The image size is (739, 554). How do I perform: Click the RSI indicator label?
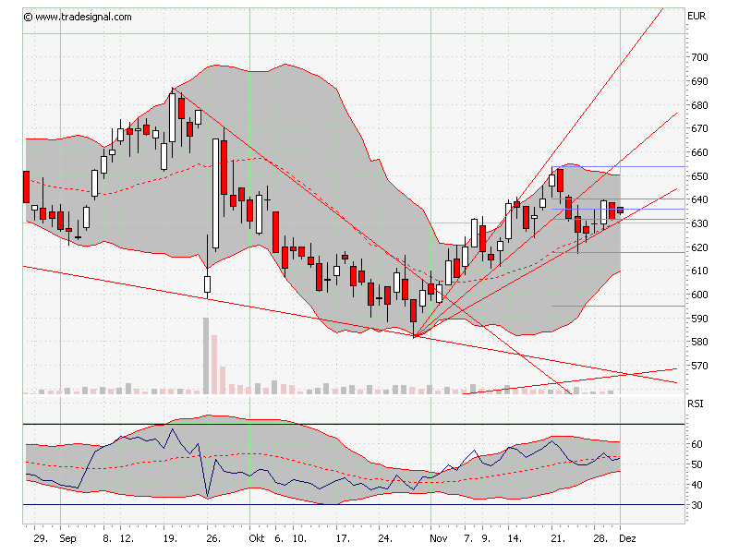[696, 403]
